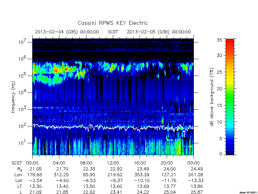Click the end date "2013-02-05 (036) 00:00:00"
The height and width of the screenshot is (194, 258).
(159, 32)
